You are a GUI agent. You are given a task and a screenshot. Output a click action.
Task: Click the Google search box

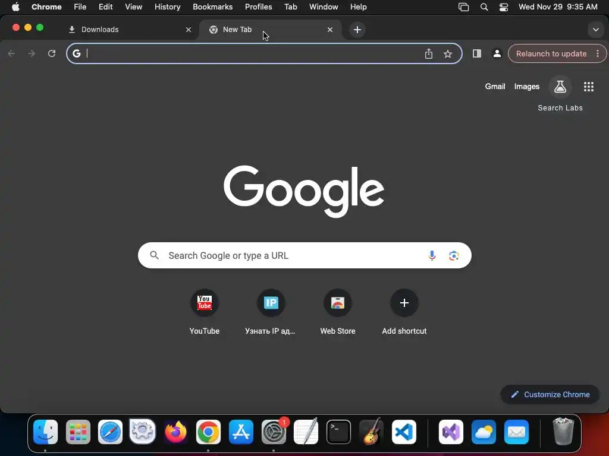click(x=304, y=255)
